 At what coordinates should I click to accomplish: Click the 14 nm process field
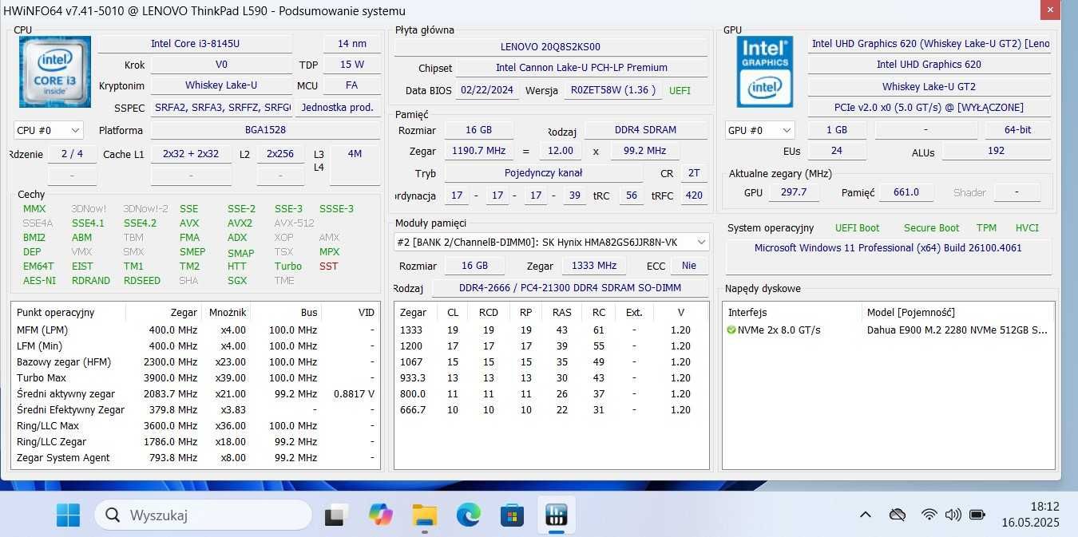352,44
